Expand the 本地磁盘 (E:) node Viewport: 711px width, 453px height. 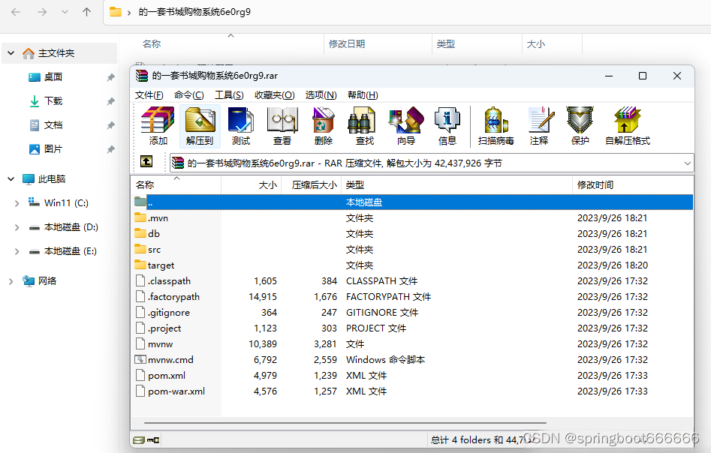pos(17,251)
